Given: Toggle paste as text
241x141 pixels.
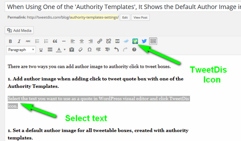Looking at the screenshot, I should tap(72, 50).
